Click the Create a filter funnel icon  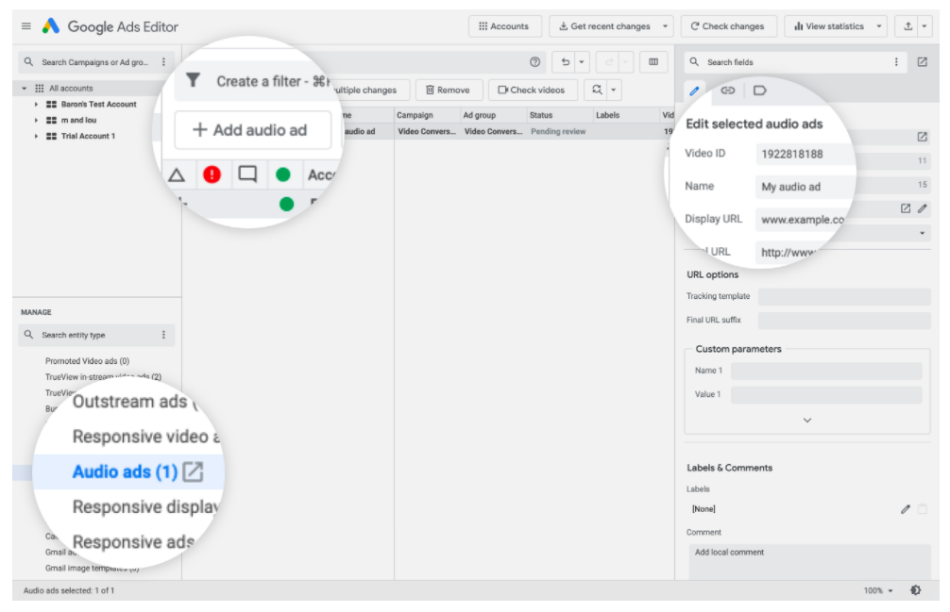pos(193,80)
